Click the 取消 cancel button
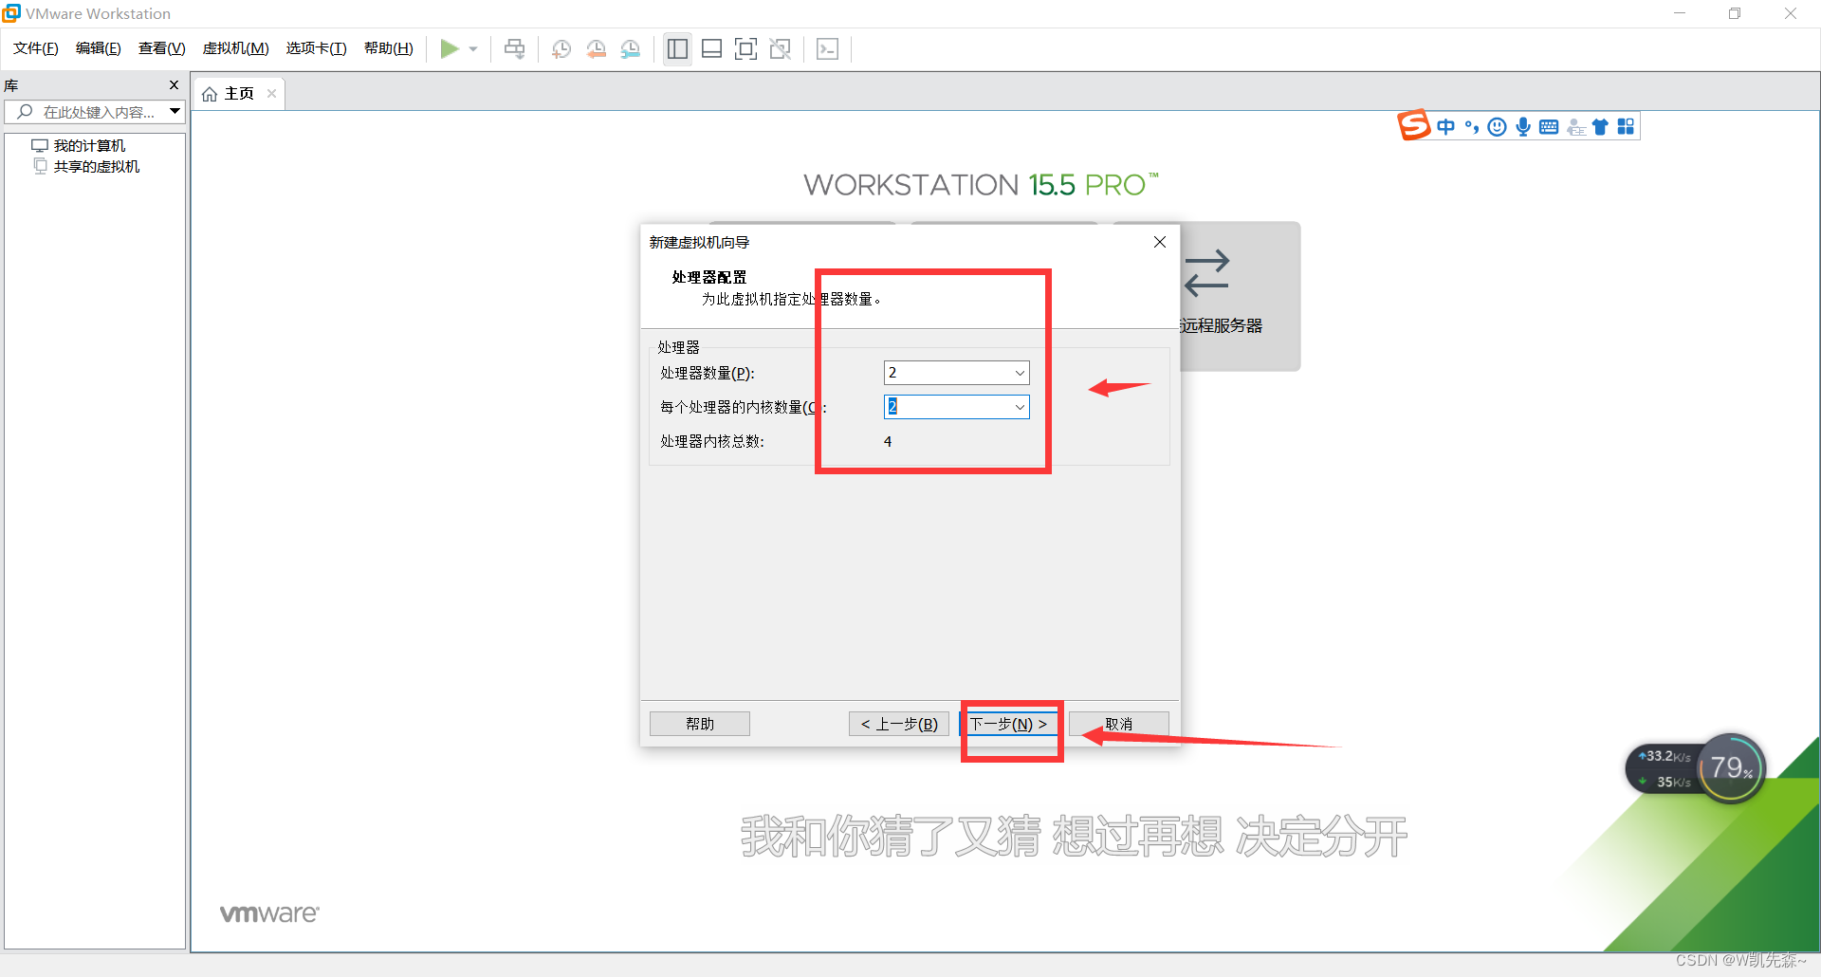Viewport: 1821px width, 977px height. [1119, 724]
